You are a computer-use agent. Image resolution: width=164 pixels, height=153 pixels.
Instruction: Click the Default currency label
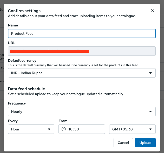point(22,60)
